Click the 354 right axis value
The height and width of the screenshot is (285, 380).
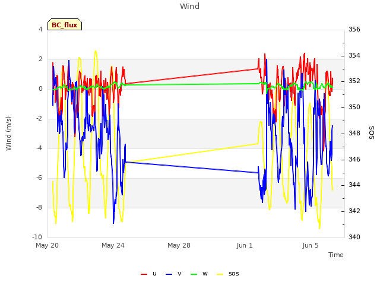pos(354,55)
